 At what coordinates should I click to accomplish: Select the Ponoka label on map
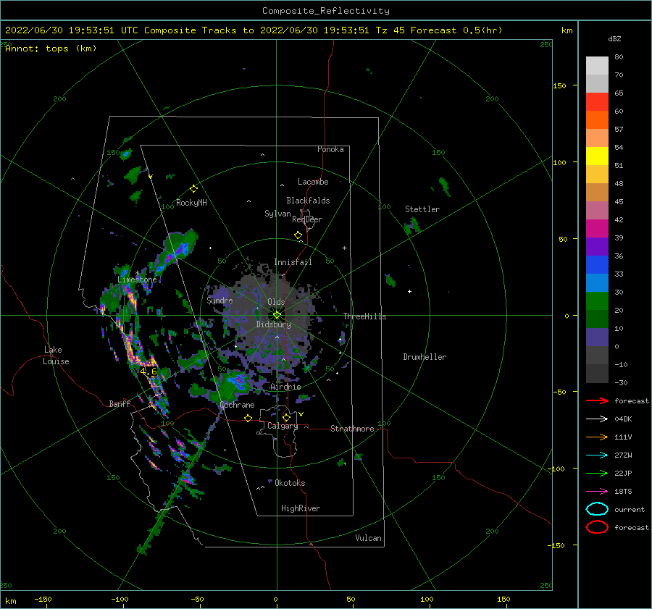(330, 149)
